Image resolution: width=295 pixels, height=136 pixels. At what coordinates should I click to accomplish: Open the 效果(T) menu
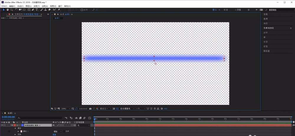coord(36,6)
